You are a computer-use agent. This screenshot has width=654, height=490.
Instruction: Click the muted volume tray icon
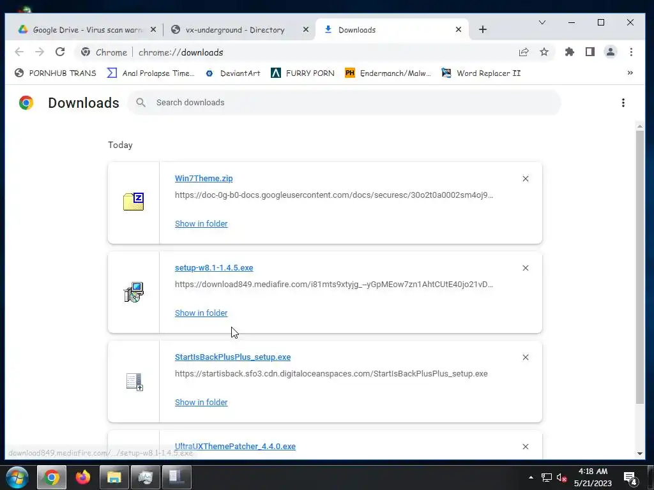(561, 478)
